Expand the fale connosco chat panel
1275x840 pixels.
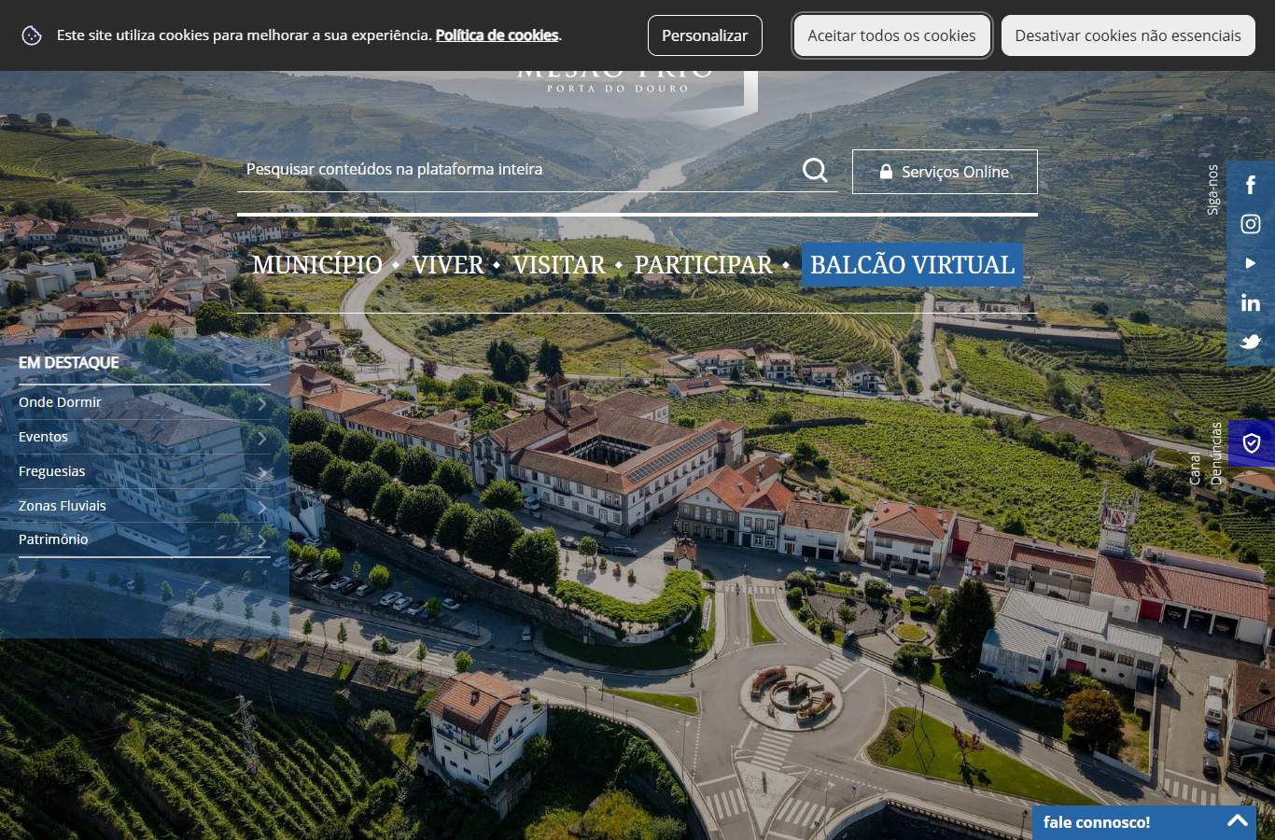pos(1238,821)
